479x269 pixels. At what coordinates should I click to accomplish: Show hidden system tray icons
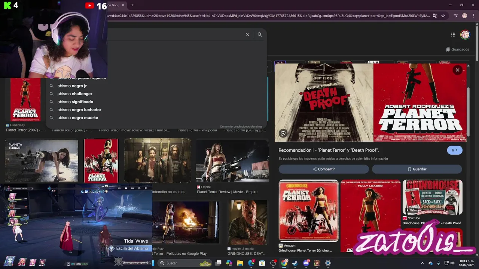[x=422, y=263]
